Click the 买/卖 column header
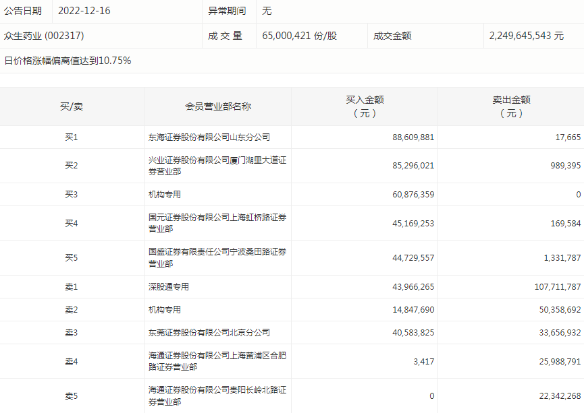The width and height of the screenshot is (584, 413). tap(72, 106)
